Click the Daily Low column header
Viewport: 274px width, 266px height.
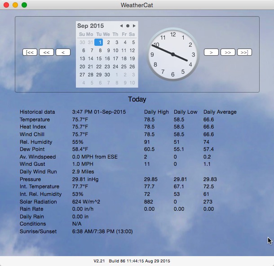[x=186, y=112]
